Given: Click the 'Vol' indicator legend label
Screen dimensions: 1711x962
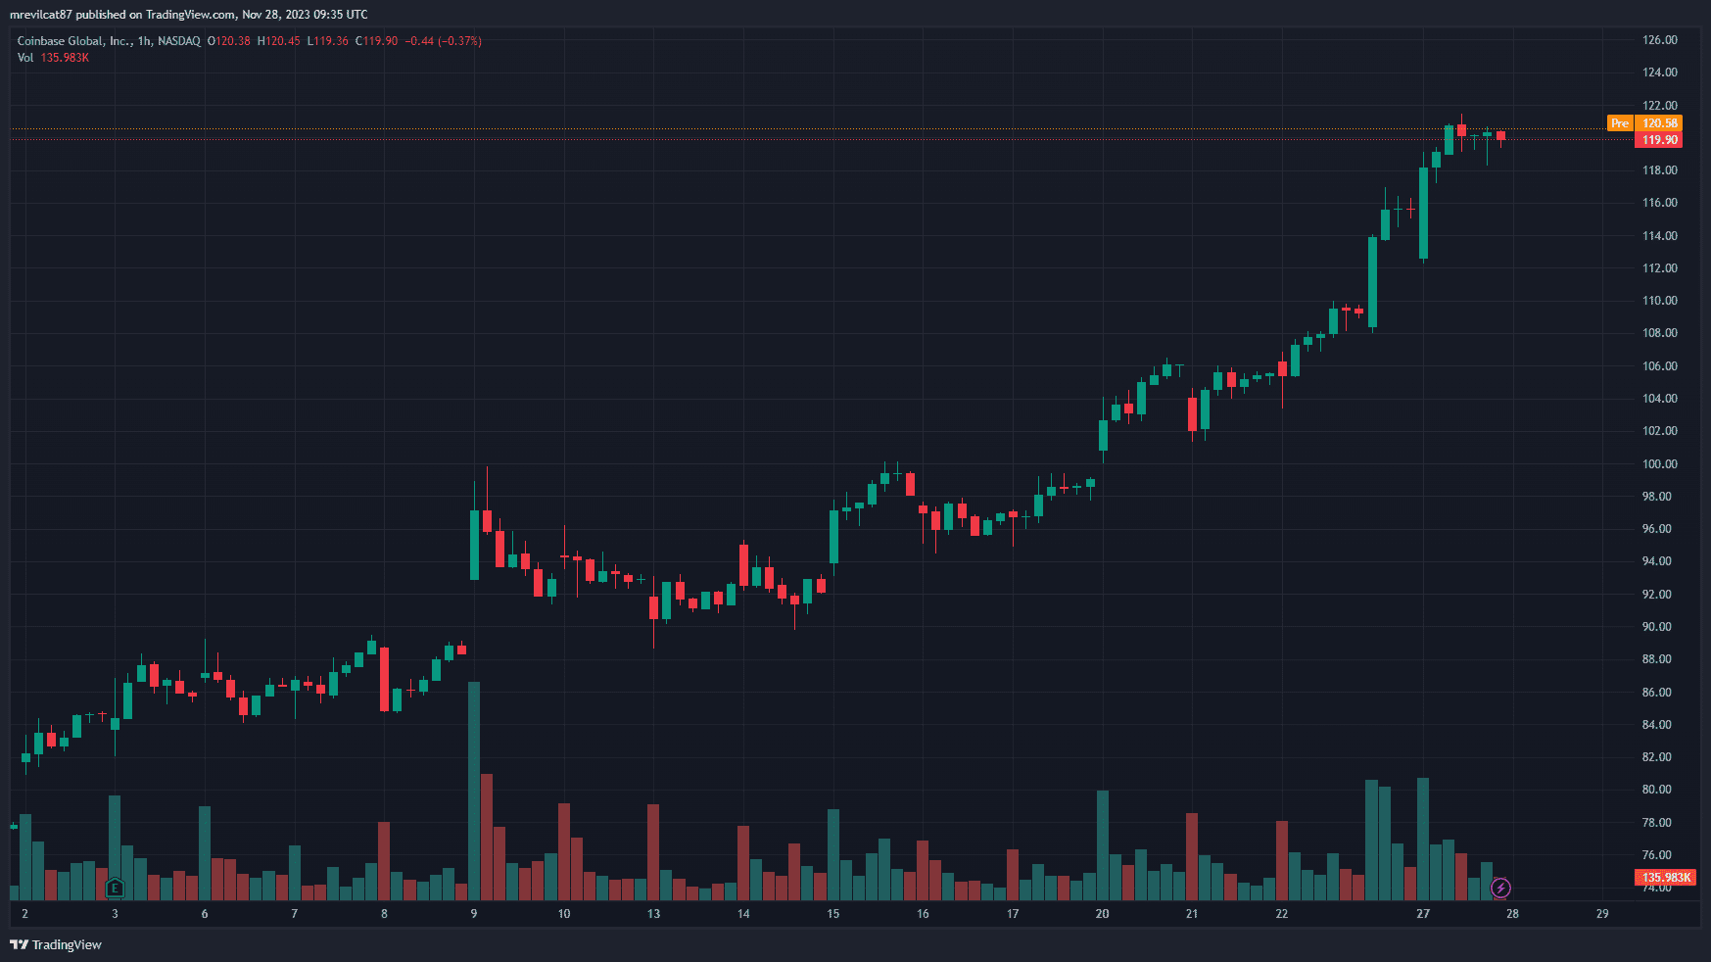Looking at the screenshot, I should 25,58.
